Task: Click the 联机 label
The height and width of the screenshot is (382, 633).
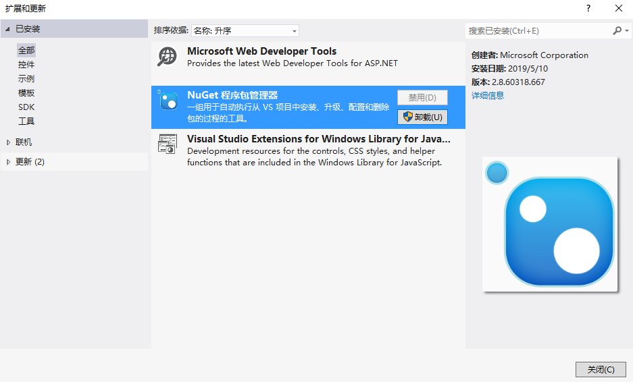Action: 24,142
